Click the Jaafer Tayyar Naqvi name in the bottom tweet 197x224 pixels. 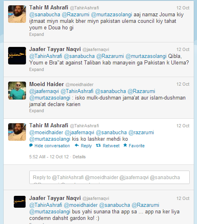[x=55, y=198]
